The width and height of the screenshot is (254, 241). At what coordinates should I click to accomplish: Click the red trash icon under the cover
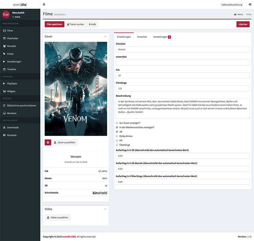(48, 142)
